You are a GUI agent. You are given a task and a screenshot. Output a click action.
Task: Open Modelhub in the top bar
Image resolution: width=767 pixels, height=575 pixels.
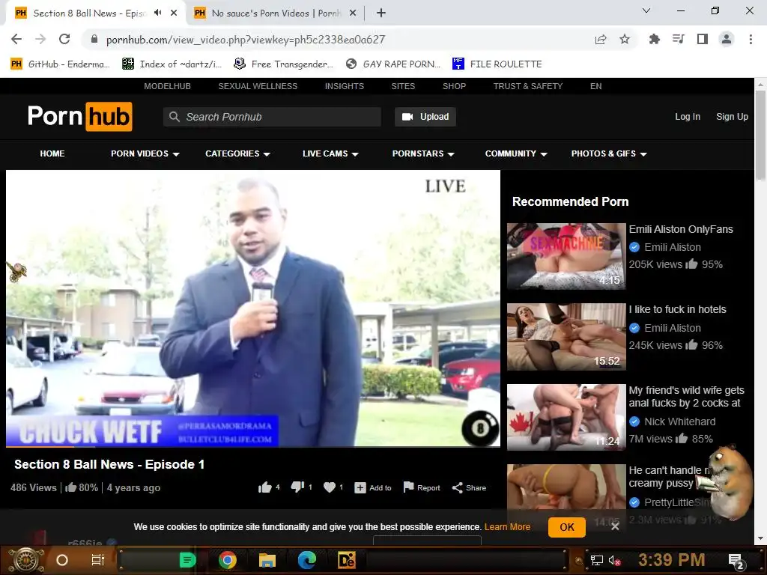coord(167,86)
